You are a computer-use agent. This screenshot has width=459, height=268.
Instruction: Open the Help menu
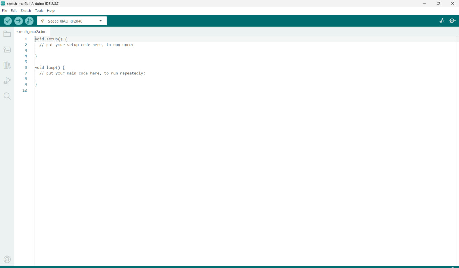pos(51,11)
